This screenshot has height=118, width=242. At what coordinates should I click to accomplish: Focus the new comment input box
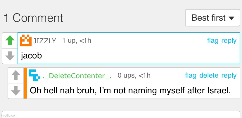coord(121,115)
